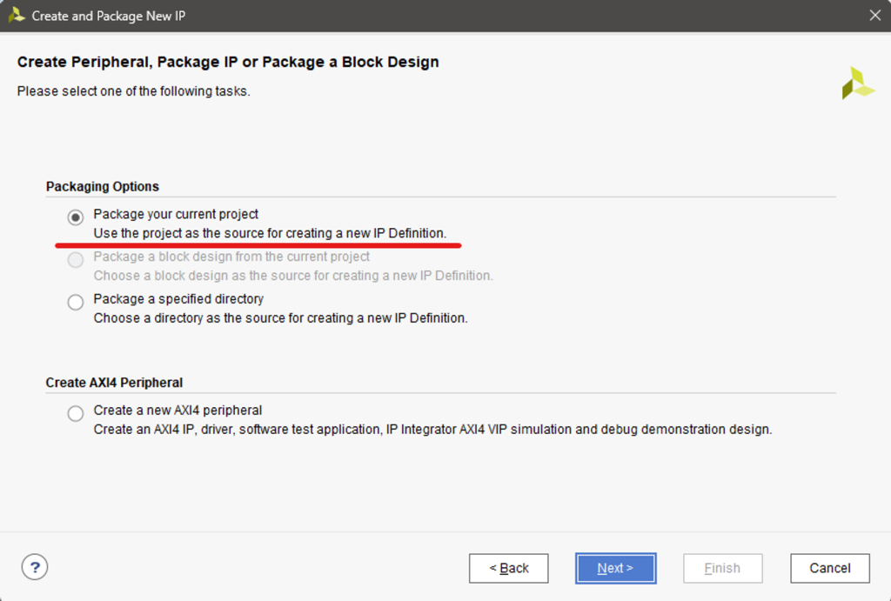Image resolution: width=891 pixels, height=601 pixels.
Task: Click the Vivado logo in the title bar
Action: 16,16
